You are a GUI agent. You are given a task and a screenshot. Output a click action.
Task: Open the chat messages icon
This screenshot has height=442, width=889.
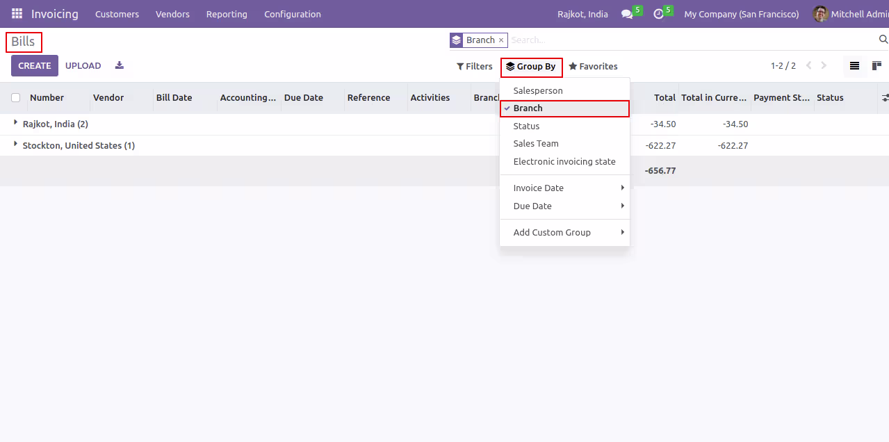[627, 14]
